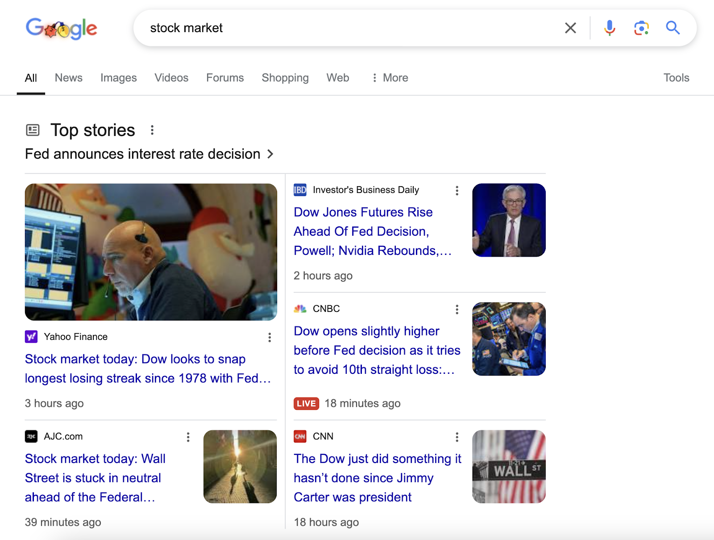Clear the search box with the X icon
The width and height of the screenshot is (714, 540).
pos(570,28)
